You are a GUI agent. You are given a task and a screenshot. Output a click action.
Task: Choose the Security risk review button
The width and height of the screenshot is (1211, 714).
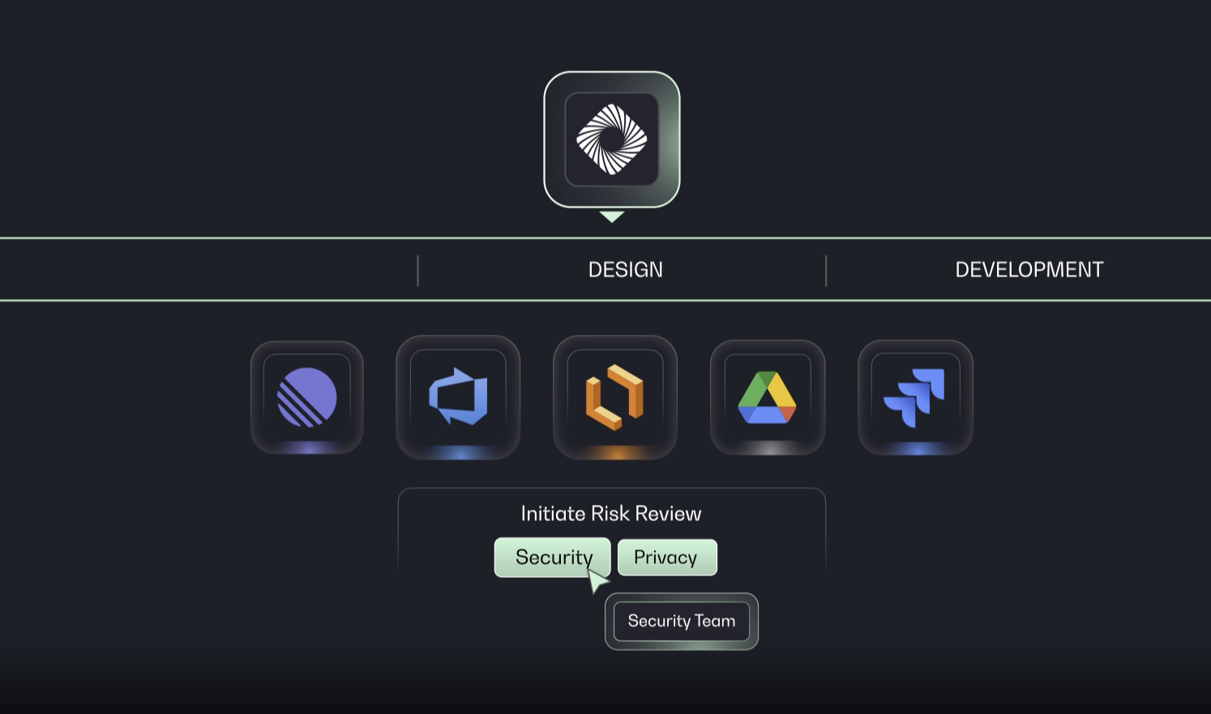[x=553, y=558]
